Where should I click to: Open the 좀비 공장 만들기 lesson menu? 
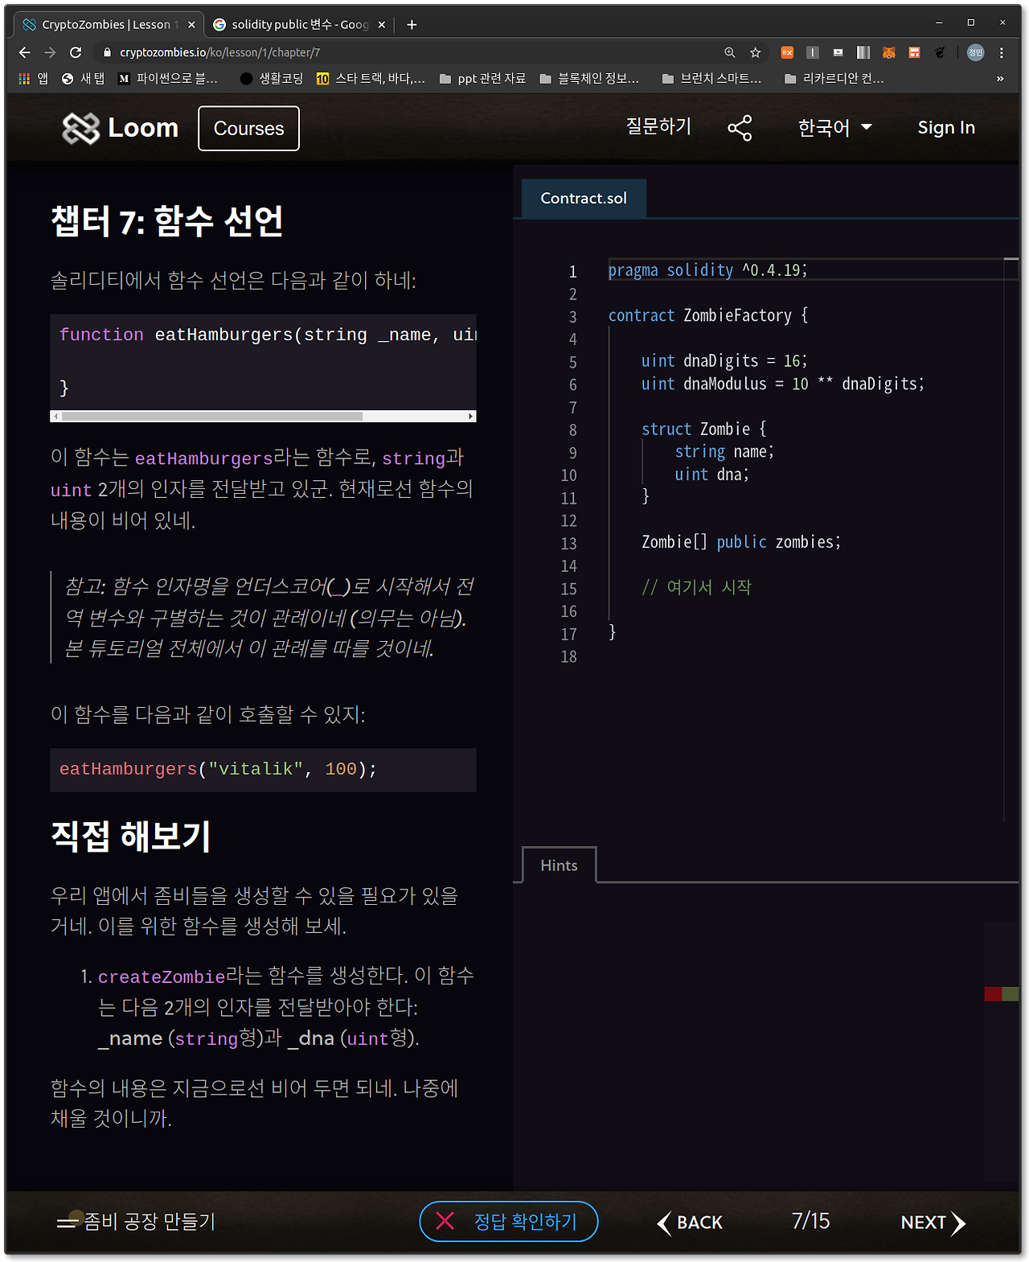136,1222
